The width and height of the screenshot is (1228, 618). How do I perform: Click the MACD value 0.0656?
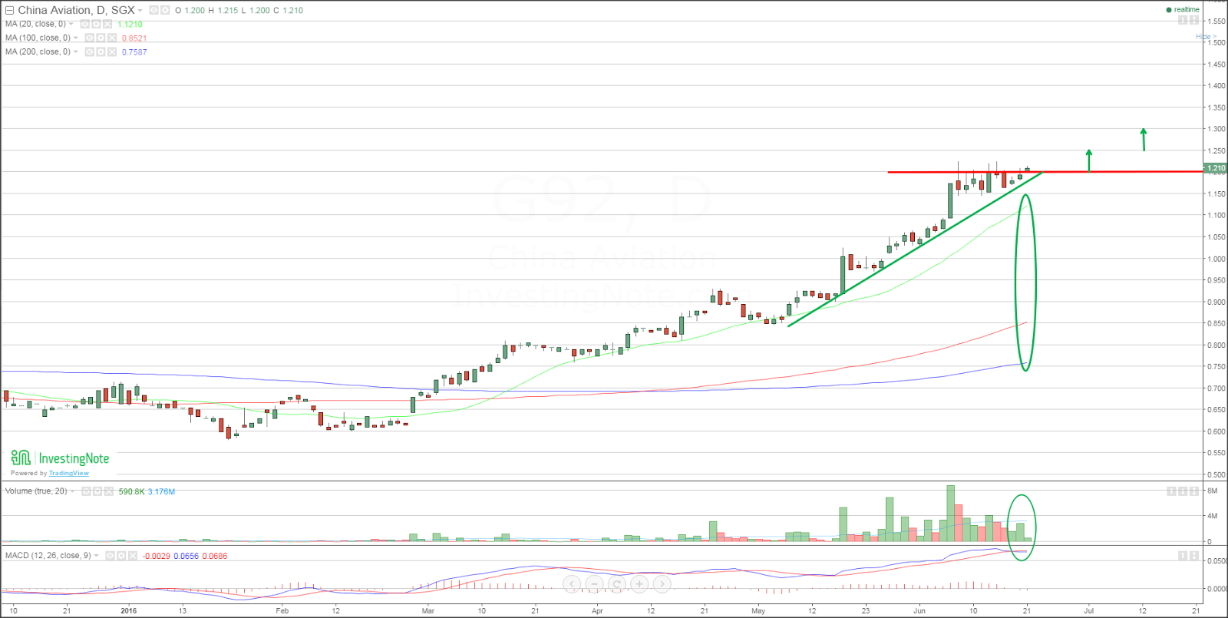point(186,556)
